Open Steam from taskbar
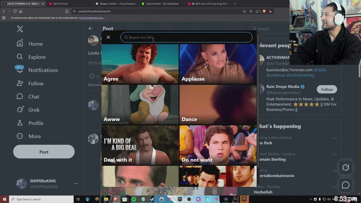361x203 pixels. [x=152, y=199]
